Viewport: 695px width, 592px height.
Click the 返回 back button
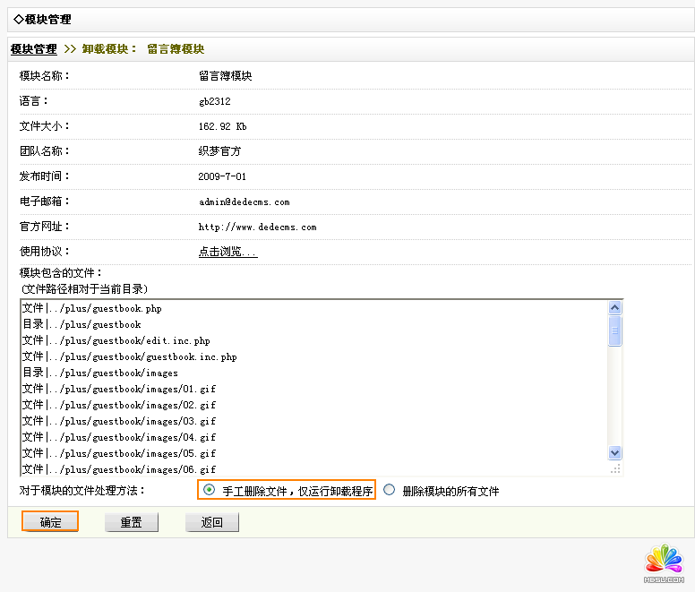pyautogui.click(x=211, y=522)
